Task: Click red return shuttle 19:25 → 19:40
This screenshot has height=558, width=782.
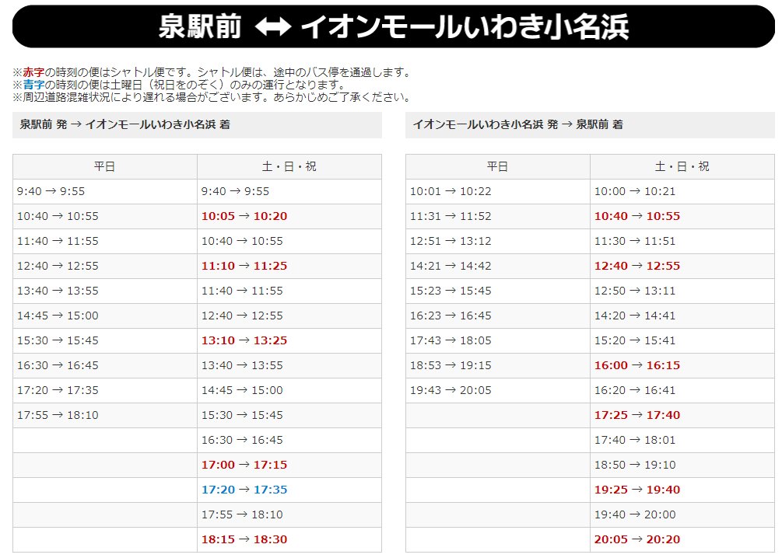Action: click(637, 490)
